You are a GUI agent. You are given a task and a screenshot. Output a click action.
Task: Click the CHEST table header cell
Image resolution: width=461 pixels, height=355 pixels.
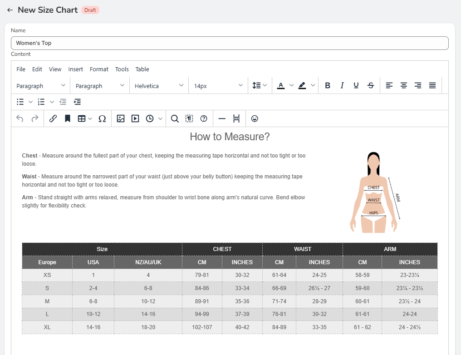click(222, 249)
